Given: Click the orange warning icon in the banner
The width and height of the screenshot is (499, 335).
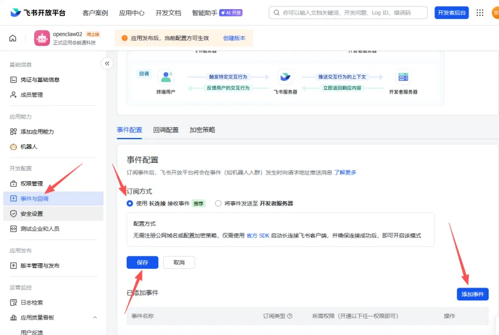Looking at the screenshot, I should pos(125,38).
